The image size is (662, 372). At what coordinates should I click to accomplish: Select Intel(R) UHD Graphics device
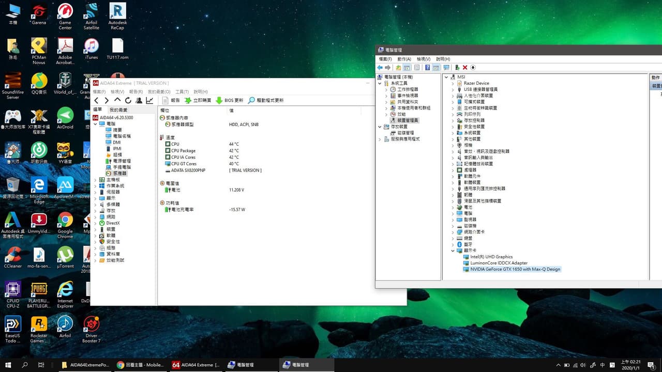[488, 257]
